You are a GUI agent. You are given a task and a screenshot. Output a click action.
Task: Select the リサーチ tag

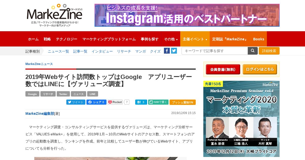48,94
